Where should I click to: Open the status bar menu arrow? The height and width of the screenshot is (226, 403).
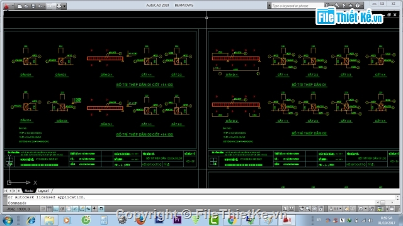tap(387, 209)
